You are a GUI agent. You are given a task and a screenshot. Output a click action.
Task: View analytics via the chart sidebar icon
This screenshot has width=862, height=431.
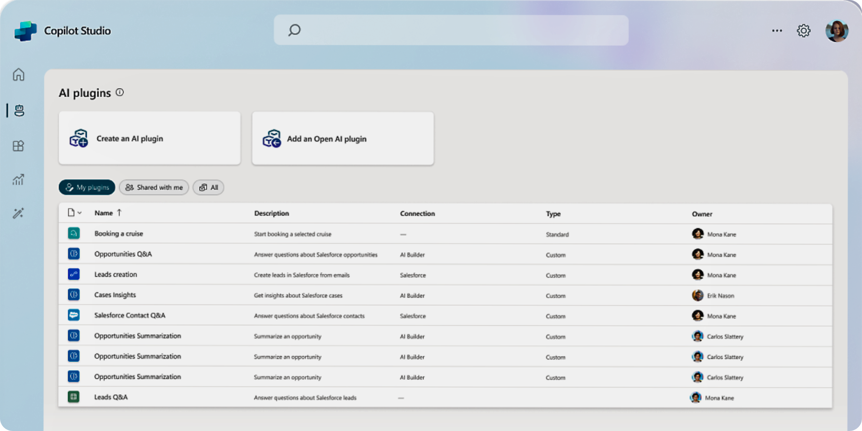[x=18, y=179]
